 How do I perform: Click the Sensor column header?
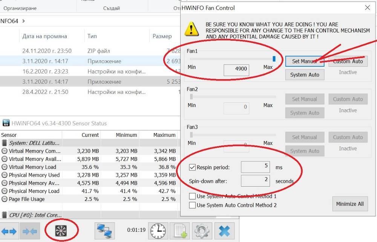tap(9, 135)
